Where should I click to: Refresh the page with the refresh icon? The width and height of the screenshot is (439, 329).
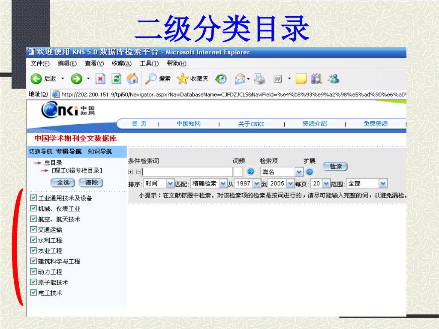click(116, 79)
